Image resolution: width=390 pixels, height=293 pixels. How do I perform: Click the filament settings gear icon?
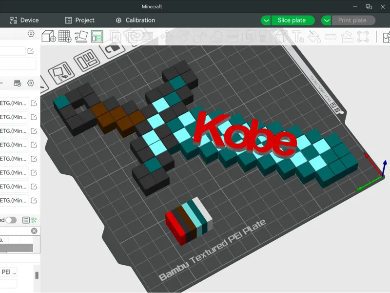[31, 83]
